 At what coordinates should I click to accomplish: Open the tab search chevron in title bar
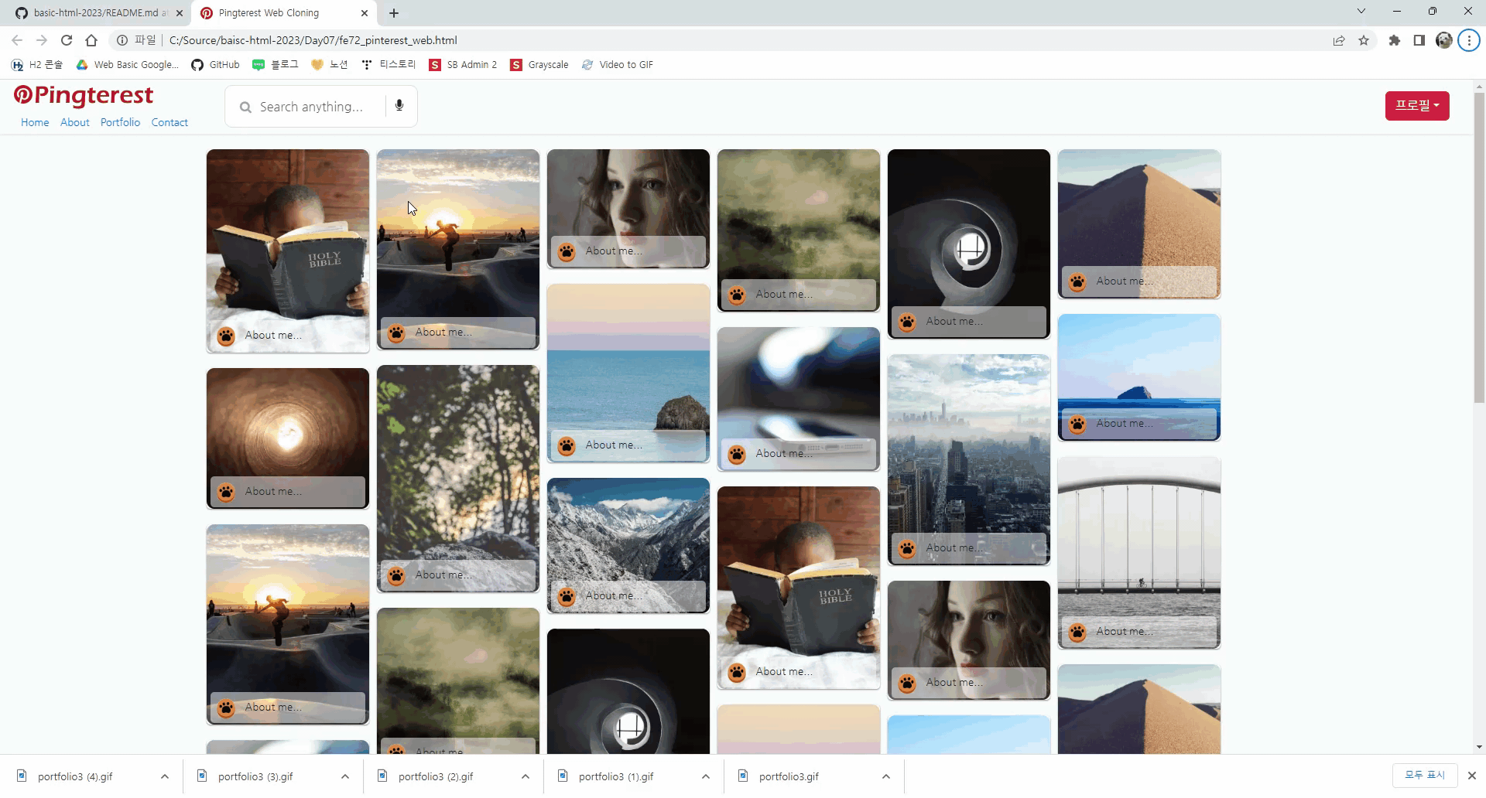(1361, 11)
